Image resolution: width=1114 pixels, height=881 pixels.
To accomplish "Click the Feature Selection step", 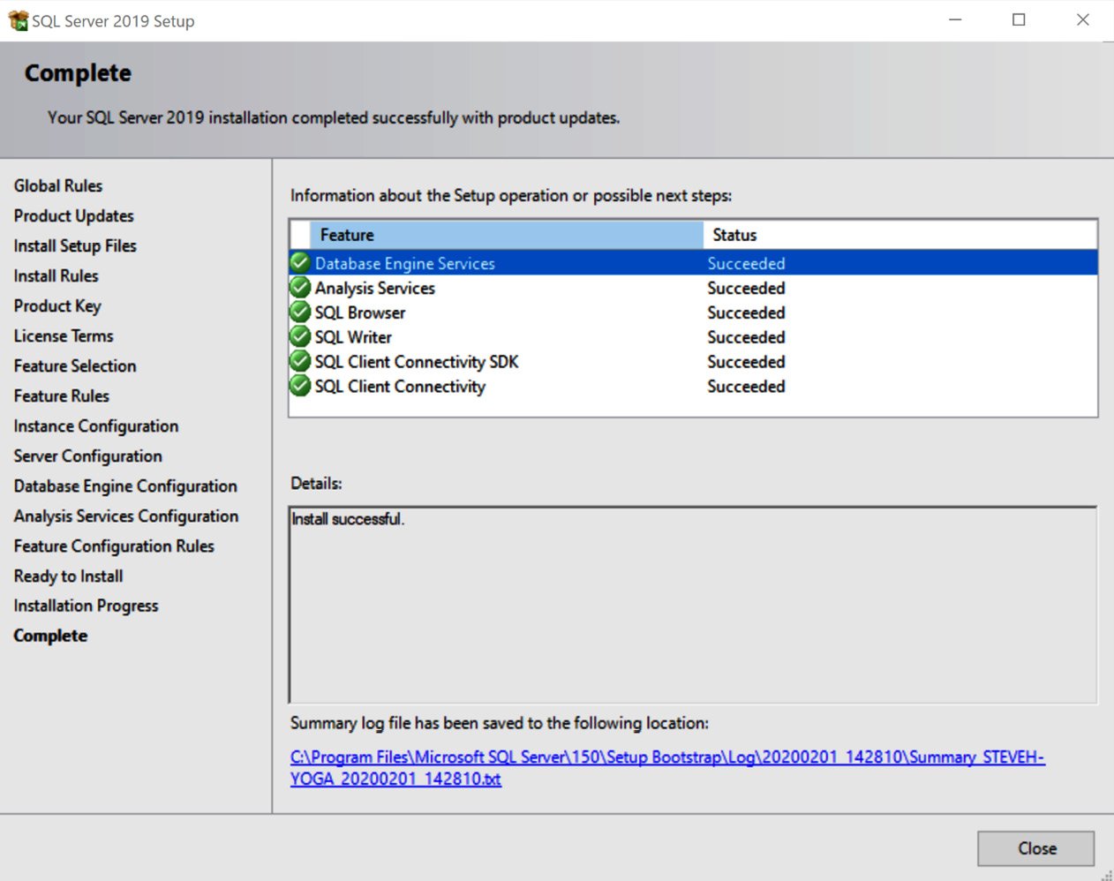I will point(75,365).
